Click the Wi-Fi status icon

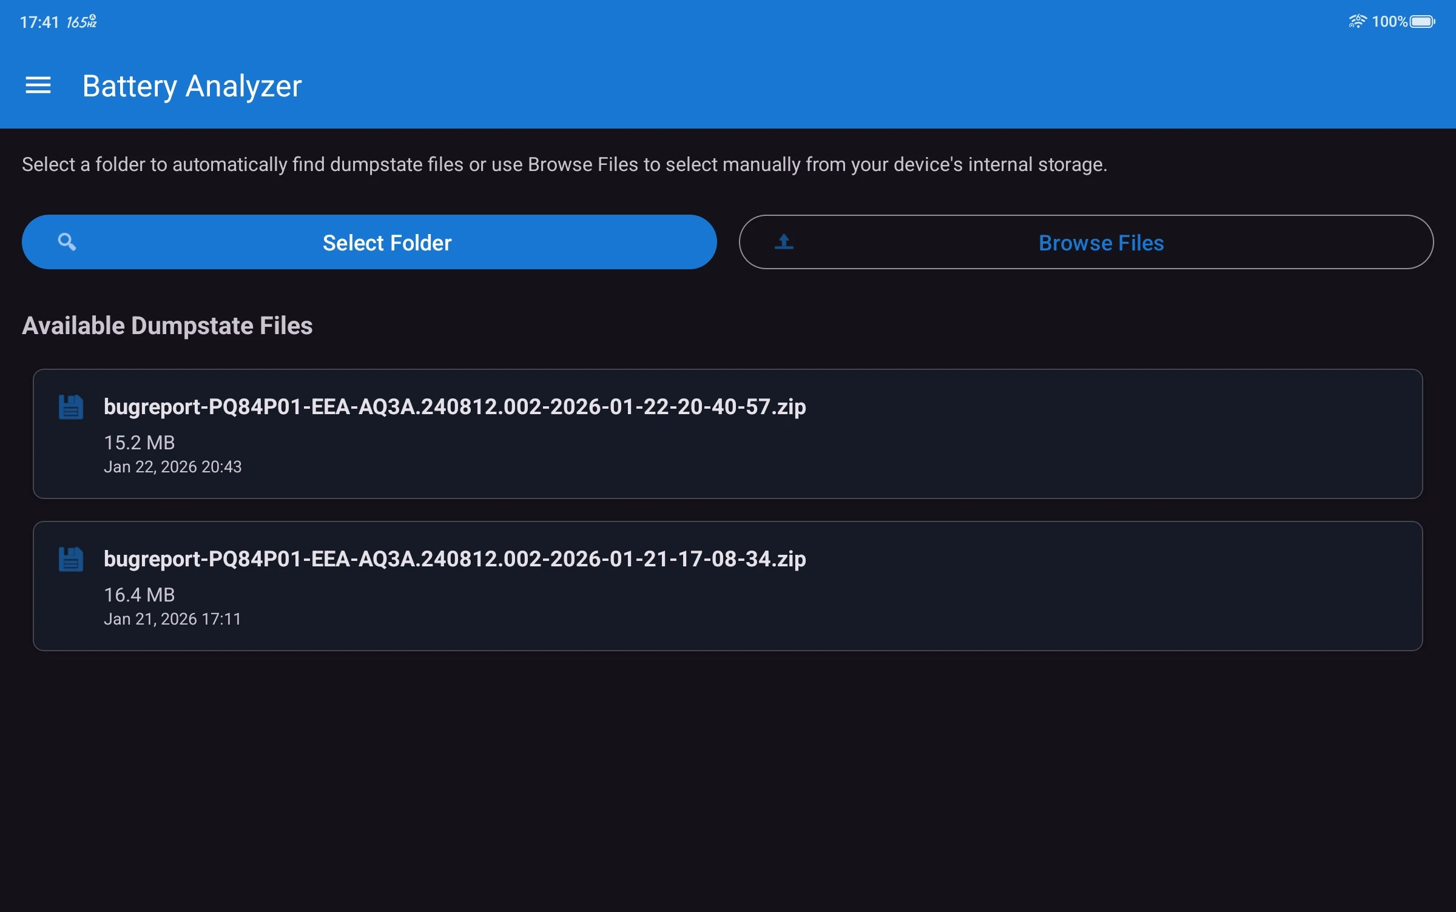(x=1357, y=22)
